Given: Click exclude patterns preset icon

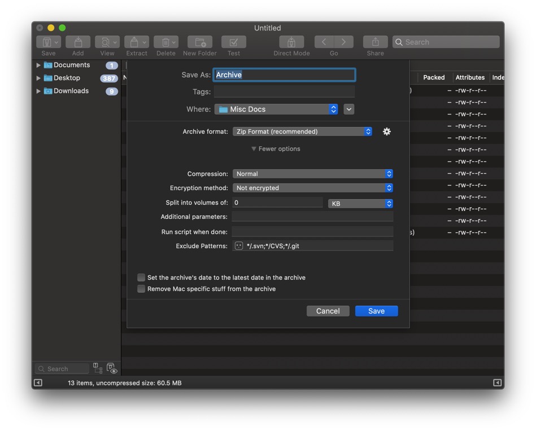Looking at the screenshot, I should pyautogui.click(x=239, y=246).
